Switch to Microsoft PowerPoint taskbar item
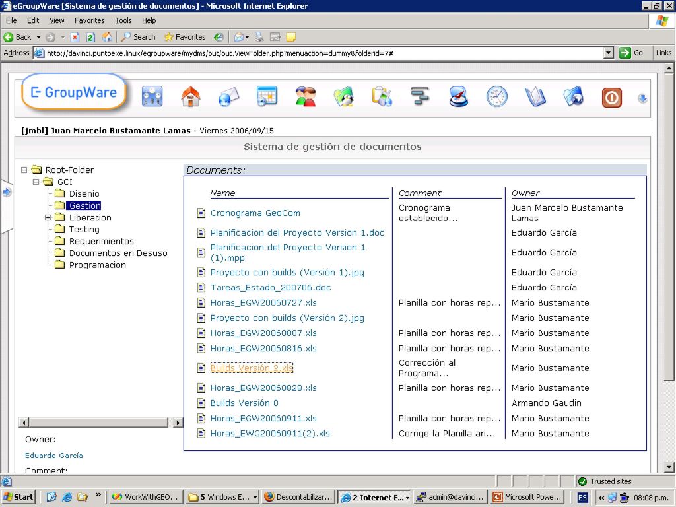 [x=527, y=497]
